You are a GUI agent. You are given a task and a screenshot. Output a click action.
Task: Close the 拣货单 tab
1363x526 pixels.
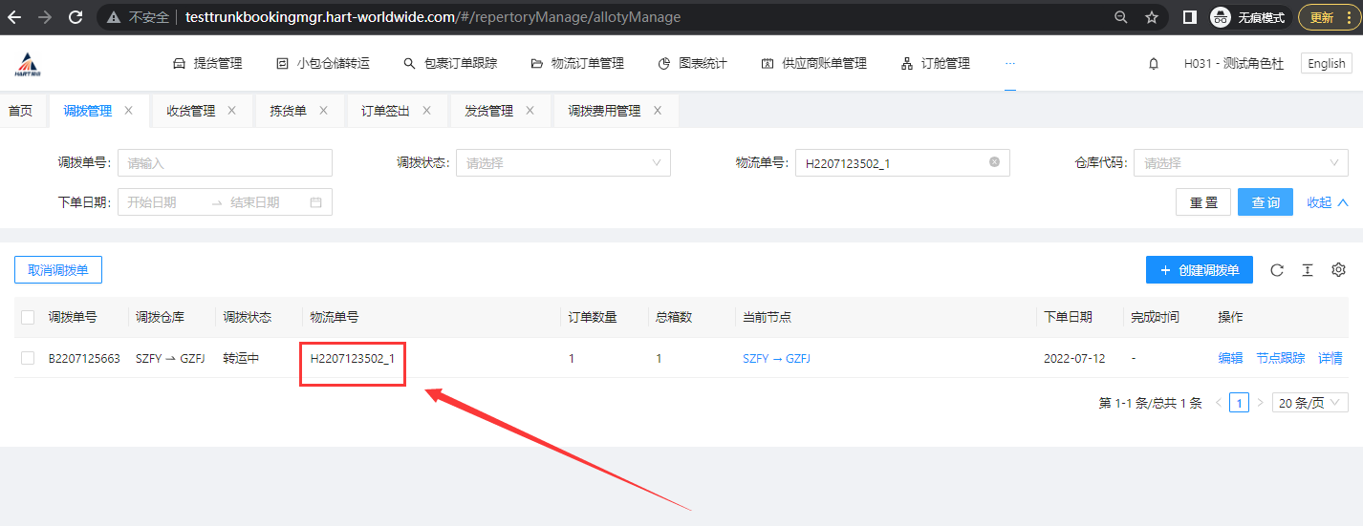(323, 111)
